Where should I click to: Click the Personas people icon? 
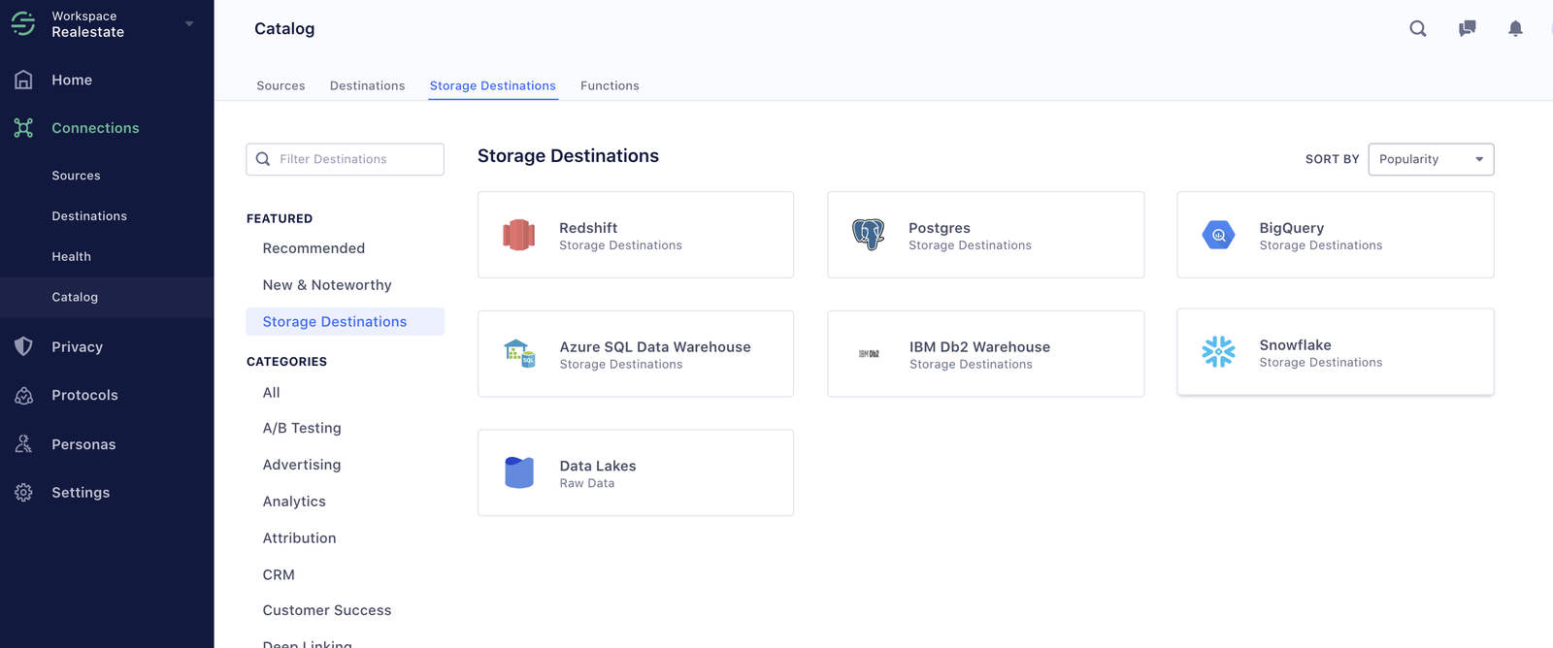point(24,444)
